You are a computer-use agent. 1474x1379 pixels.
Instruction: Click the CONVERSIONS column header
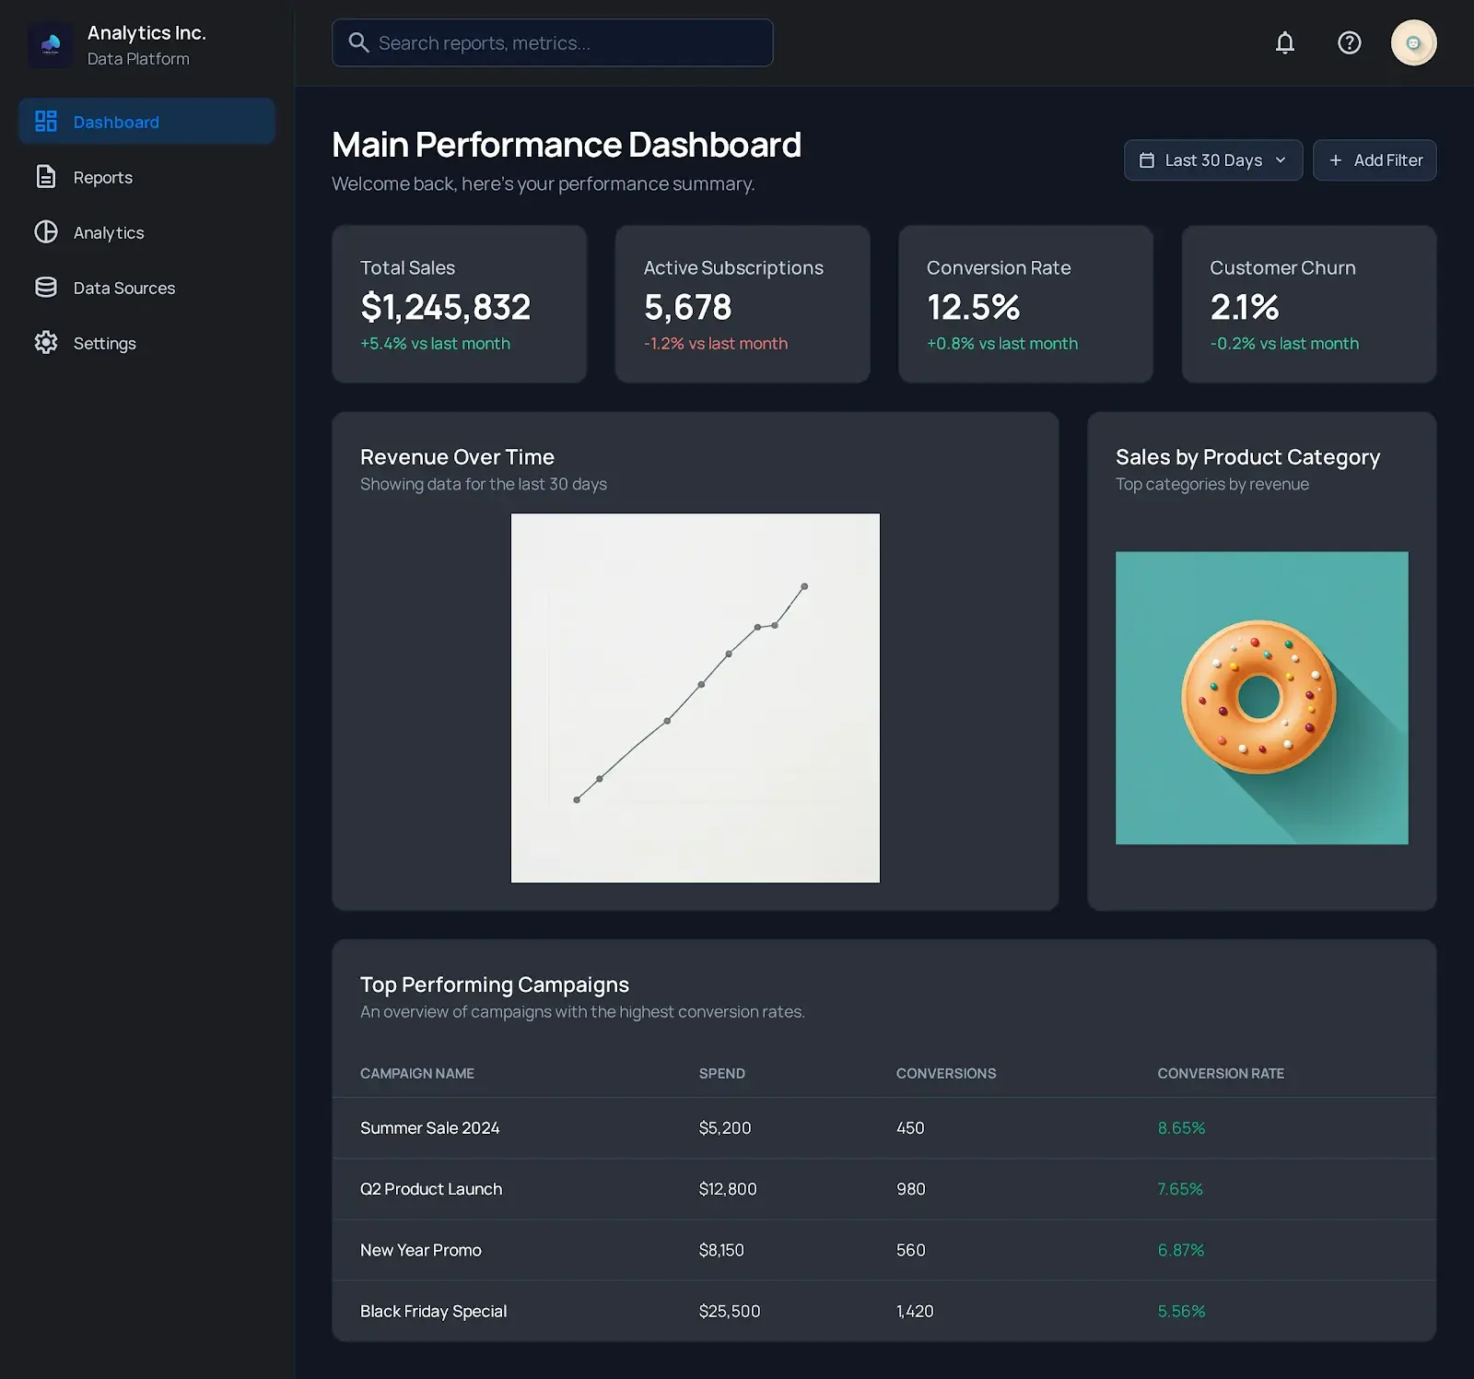(x=946, y=1073)
